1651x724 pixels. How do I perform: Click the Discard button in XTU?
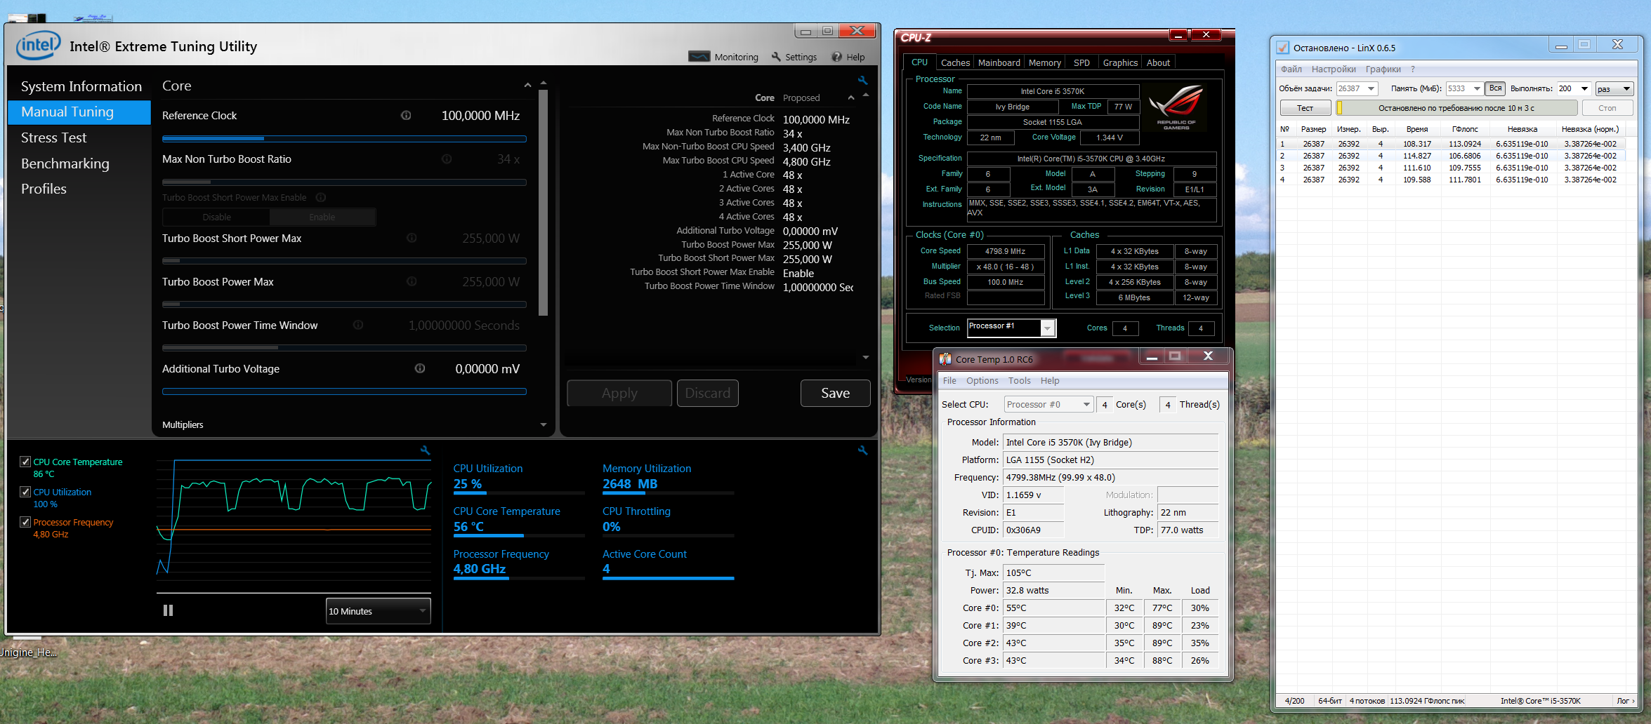pyautogui.click(x=707, y=393)
